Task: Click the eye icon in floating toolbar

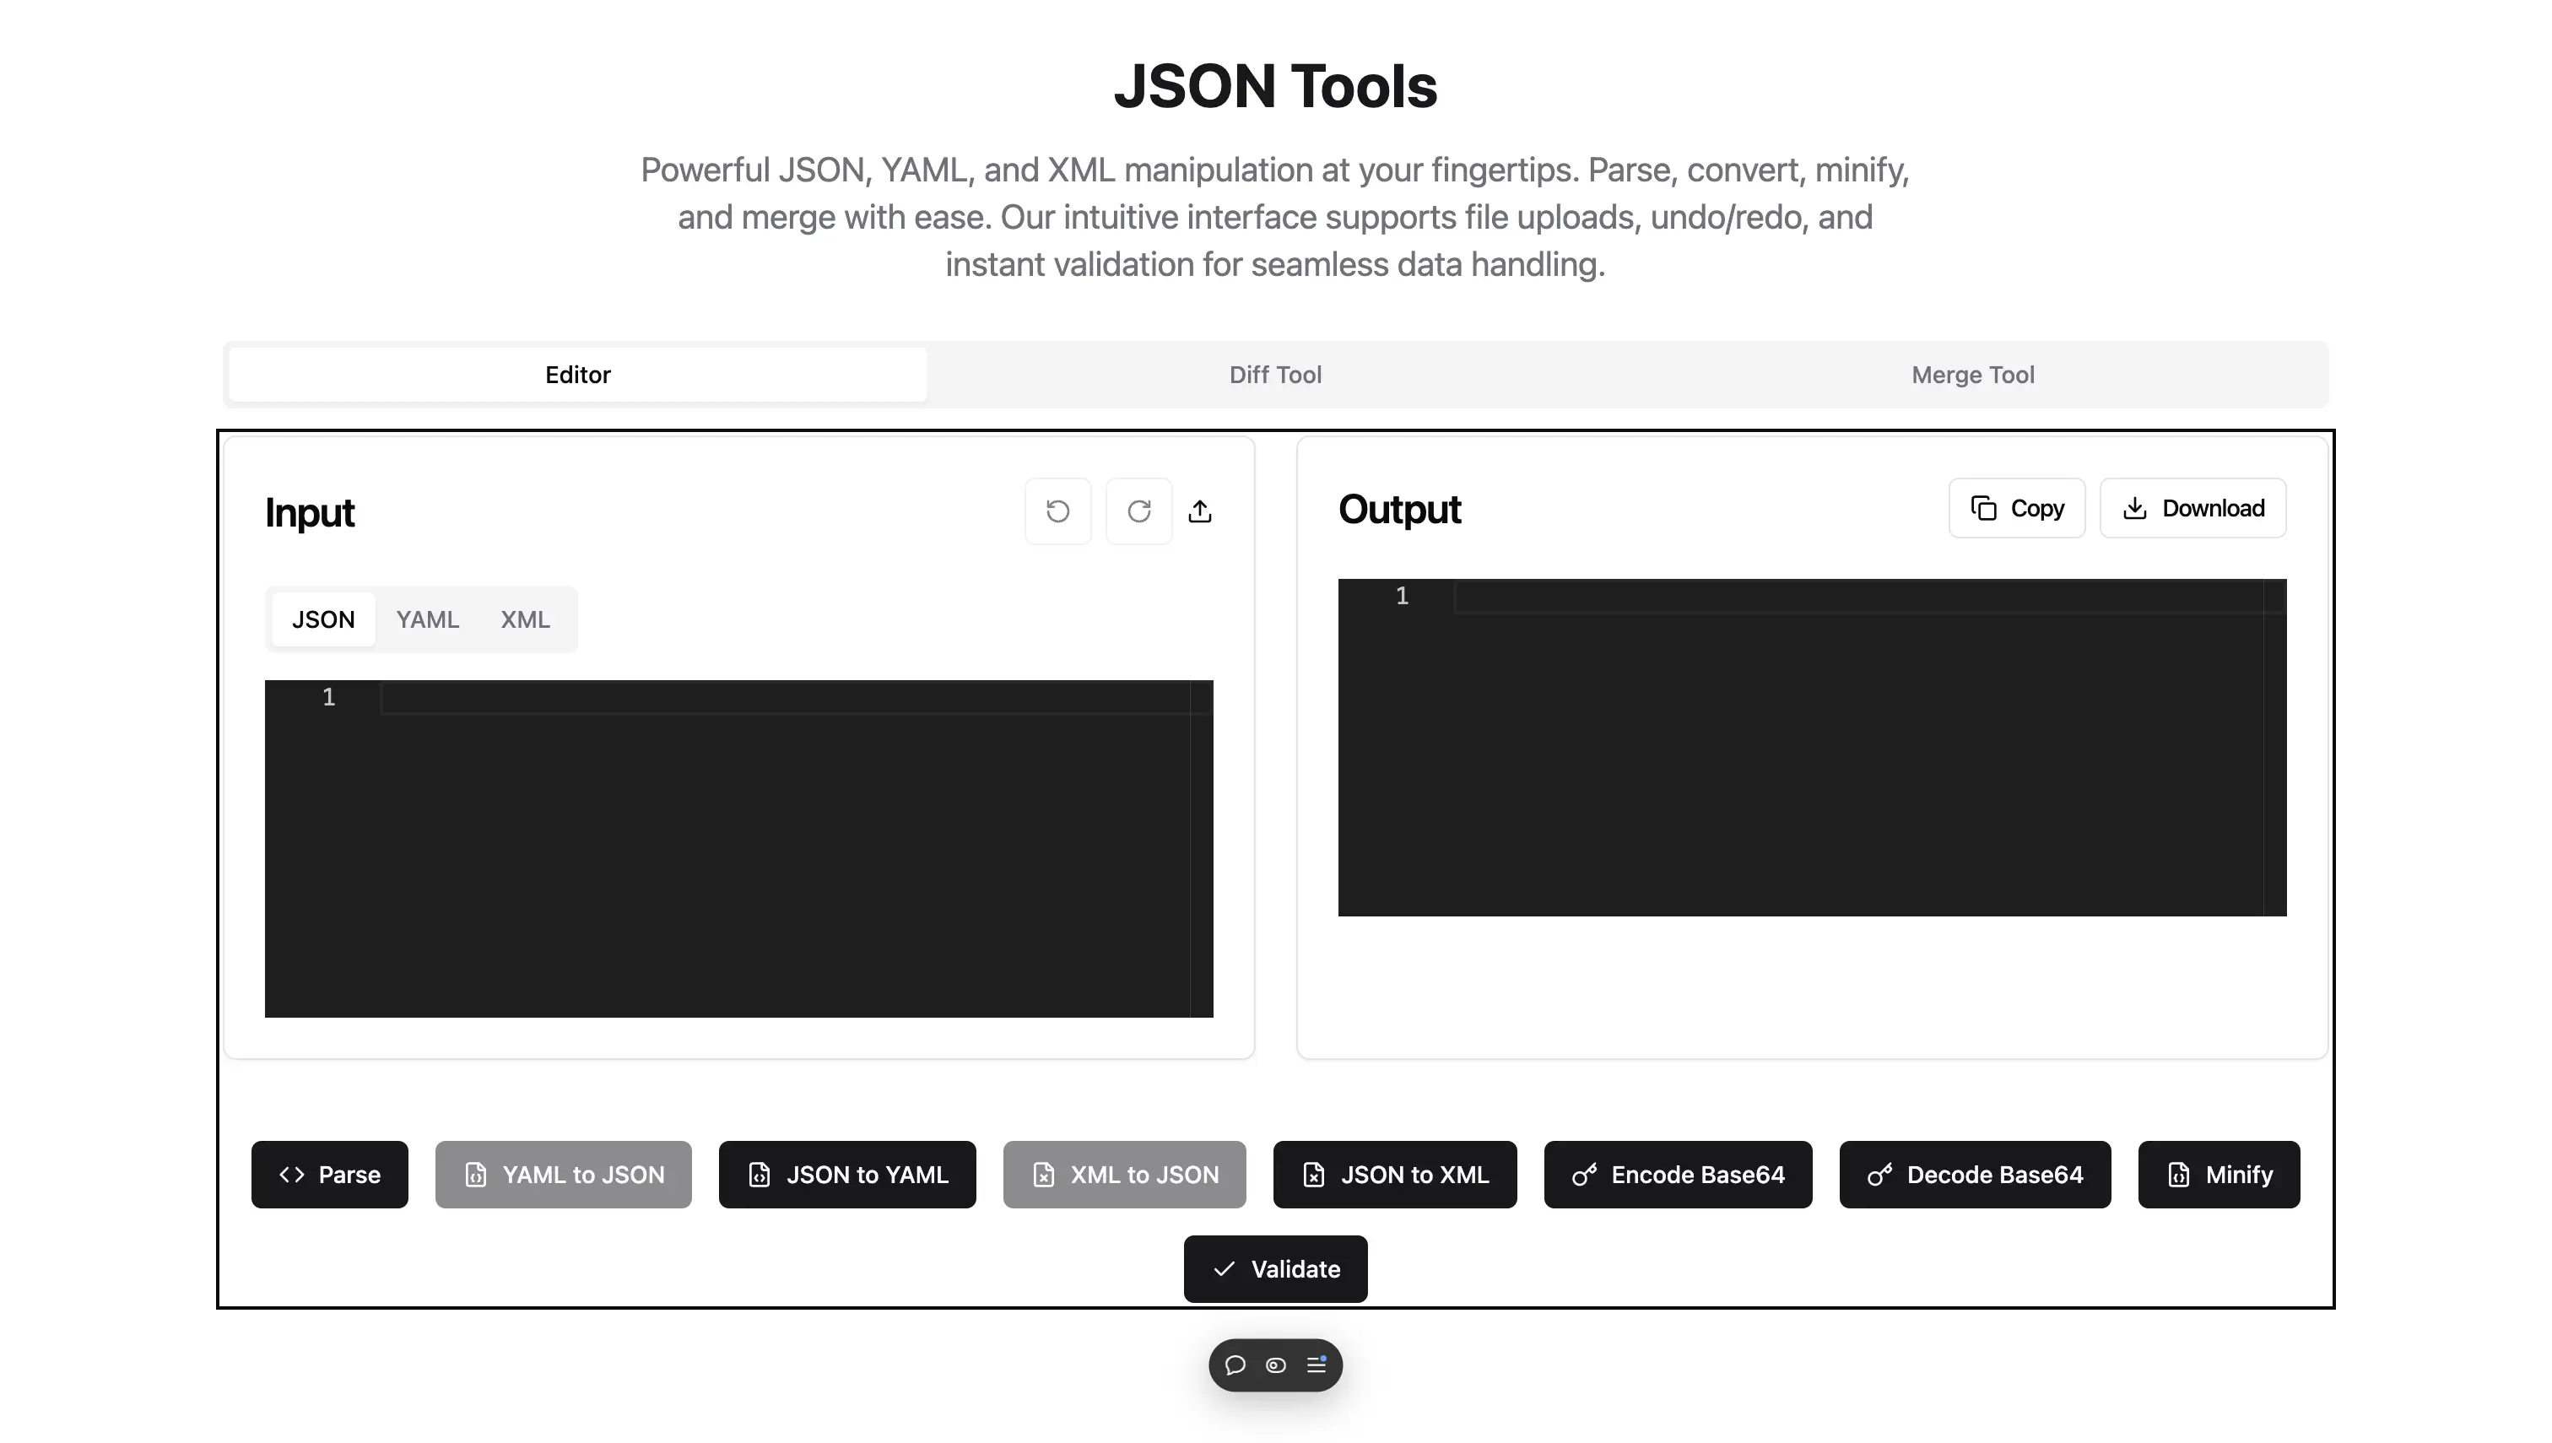Action: (x=1275, y=1365)
